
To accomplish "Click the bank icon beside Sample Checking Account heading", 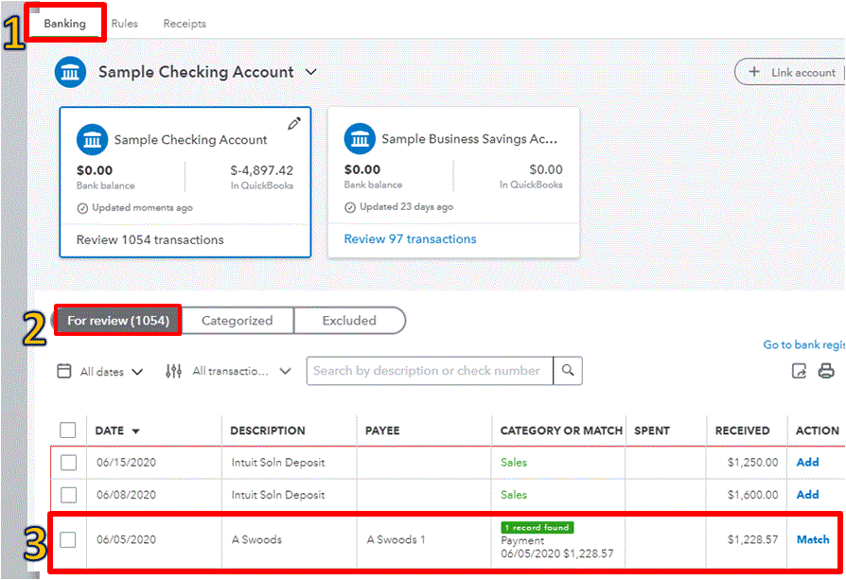I will [70, 72].
